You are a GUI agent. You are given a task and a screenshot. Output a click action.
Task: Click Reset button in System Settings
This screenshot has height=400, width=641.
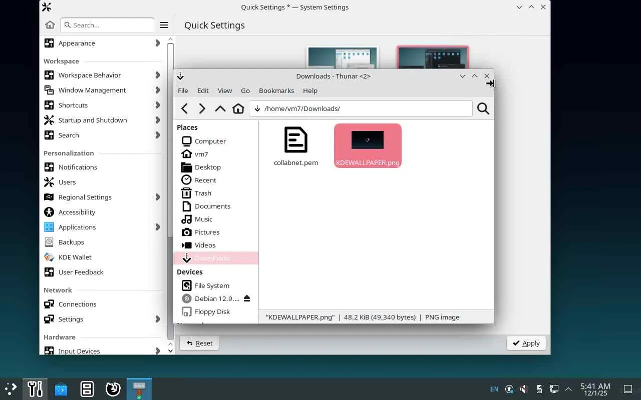point(199,343)
